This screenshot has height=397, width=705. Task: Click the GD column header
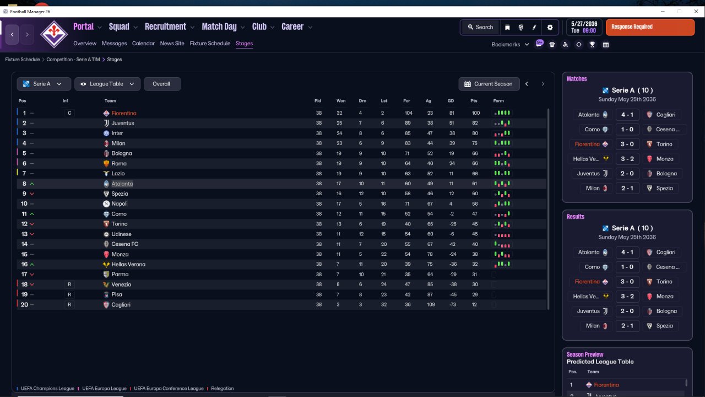[x=451, y=101]
